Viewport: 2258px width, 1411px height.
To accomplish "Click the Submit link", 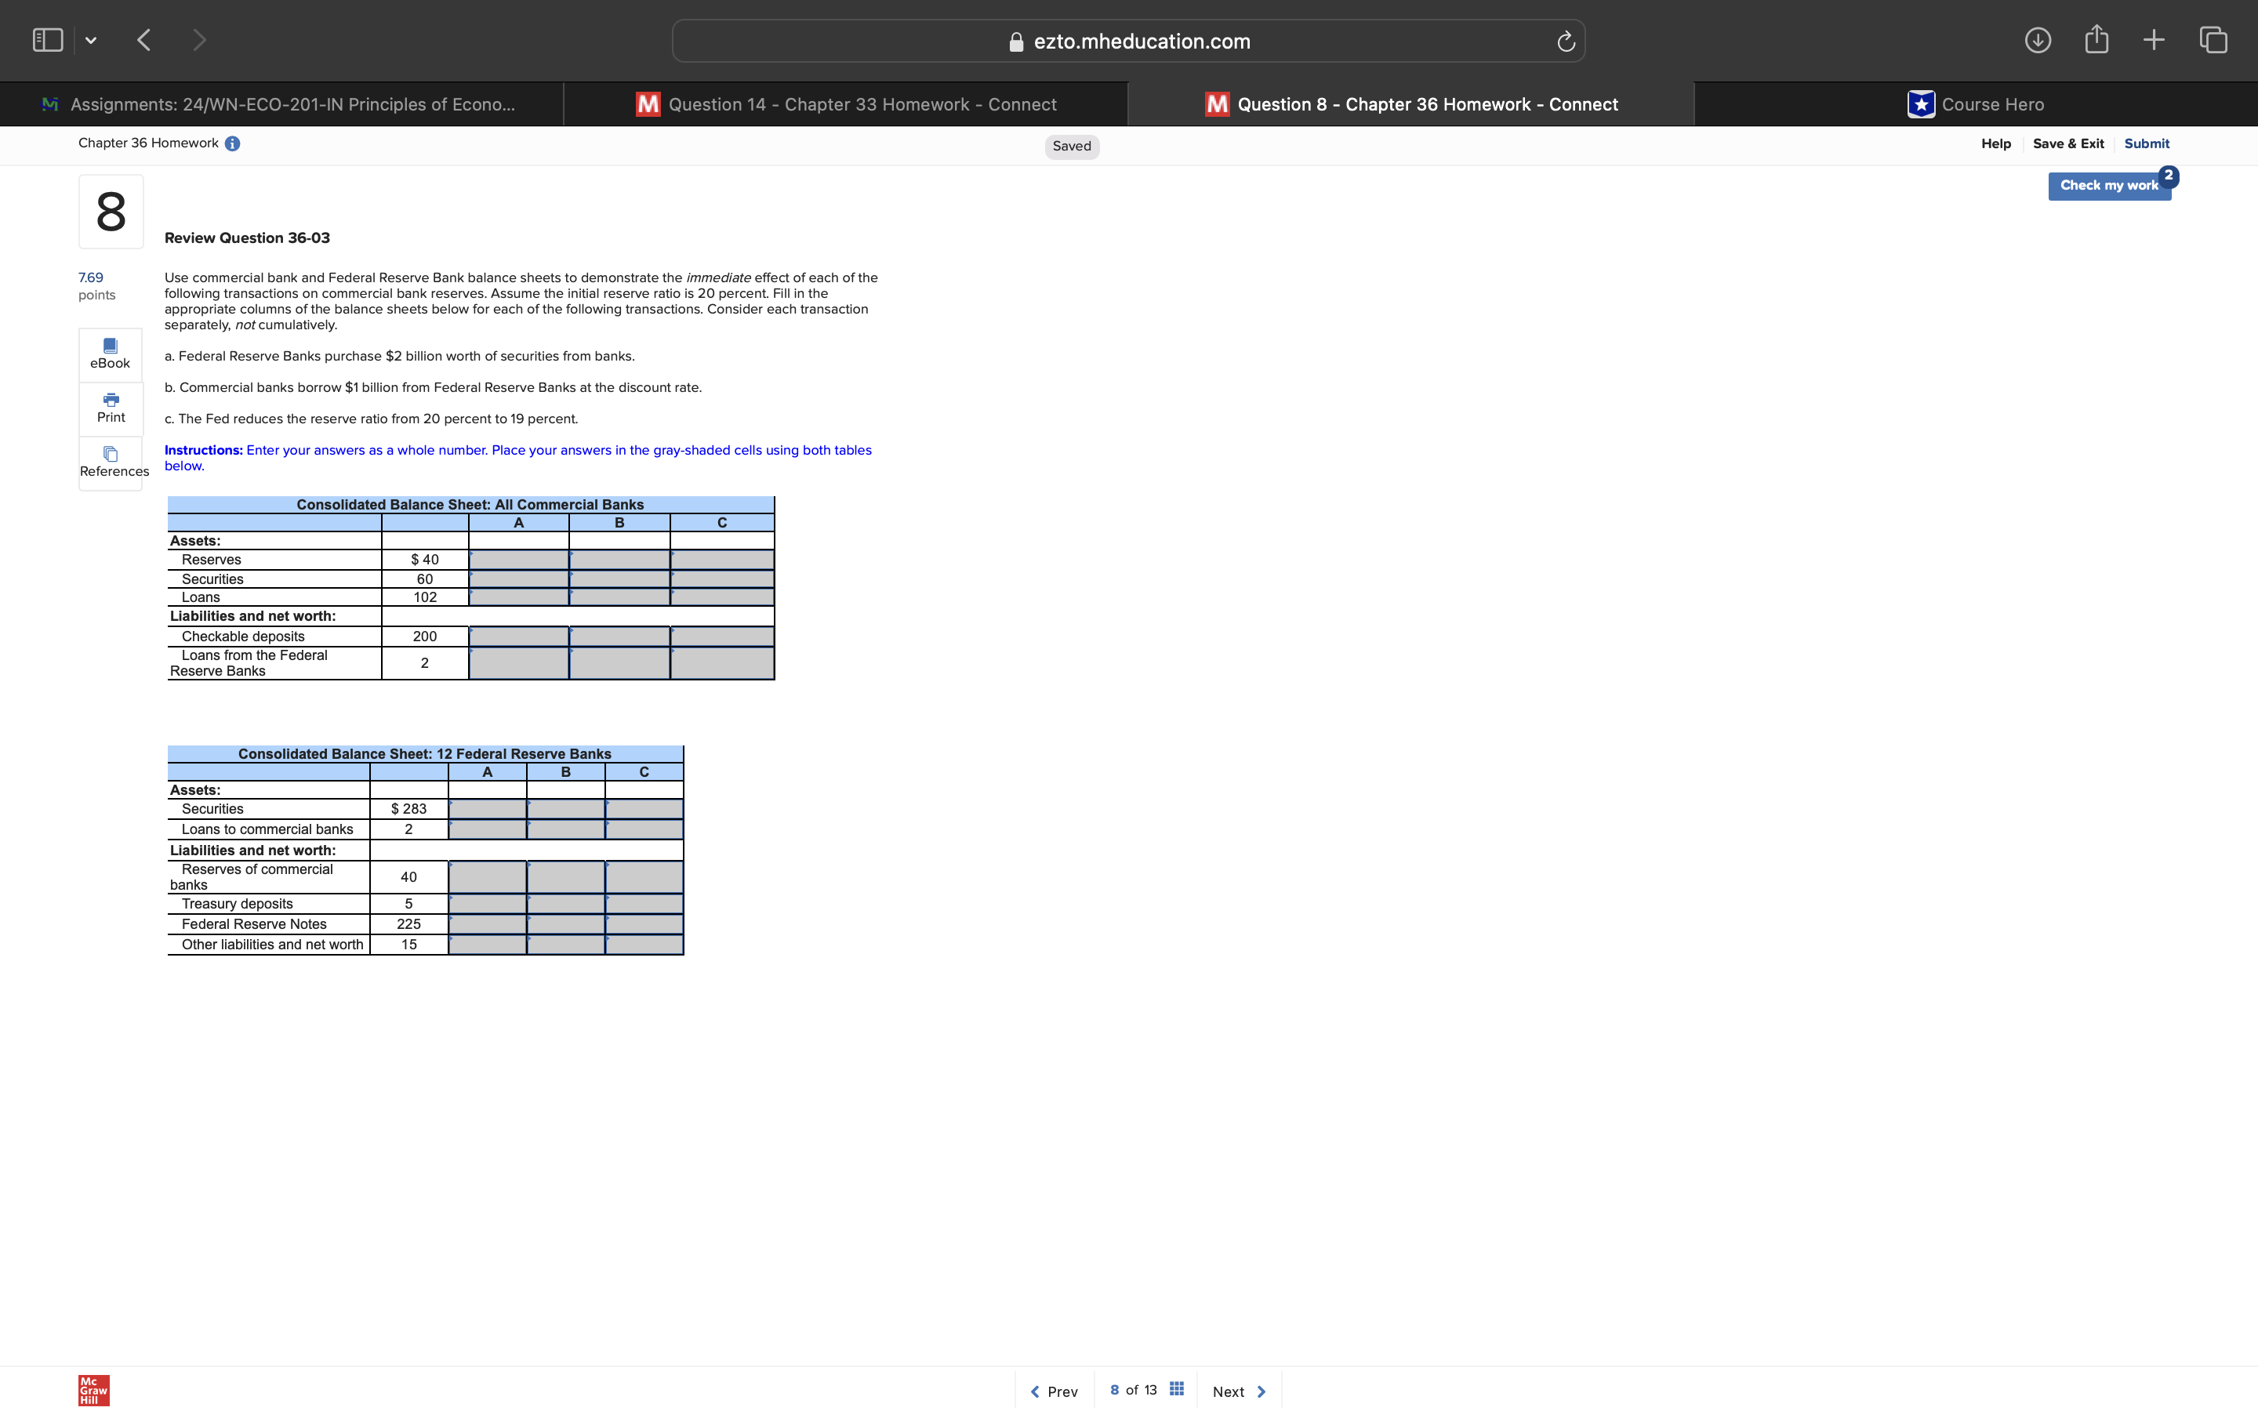I will (x=2146, y=143).
